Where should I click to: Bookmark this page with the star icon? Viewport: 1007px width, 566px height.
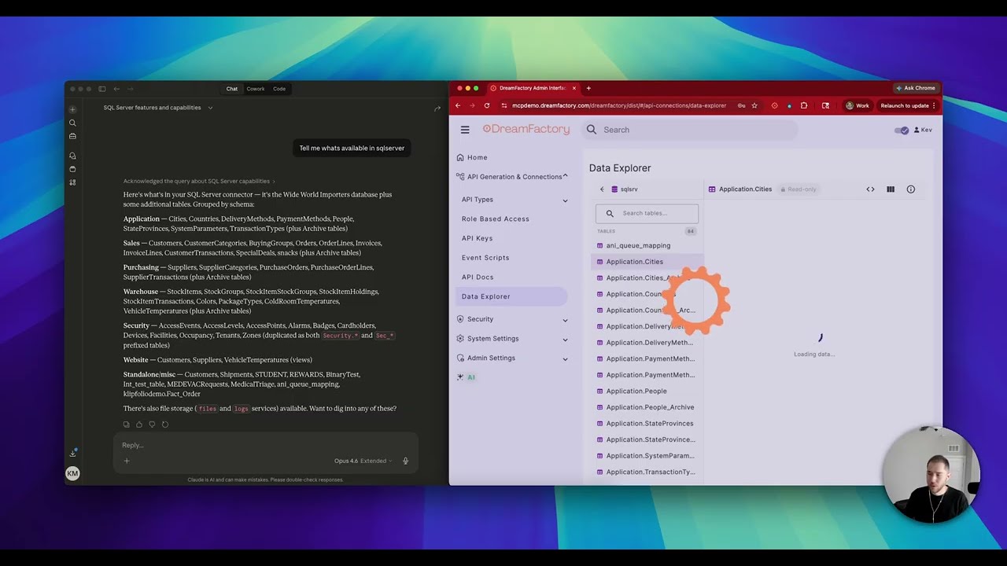754,105
